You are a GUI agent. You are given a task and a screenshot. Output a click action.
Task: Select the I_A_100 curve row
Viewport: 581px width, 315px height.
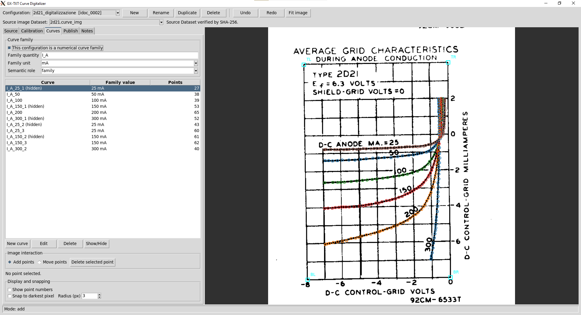[103, 100]
